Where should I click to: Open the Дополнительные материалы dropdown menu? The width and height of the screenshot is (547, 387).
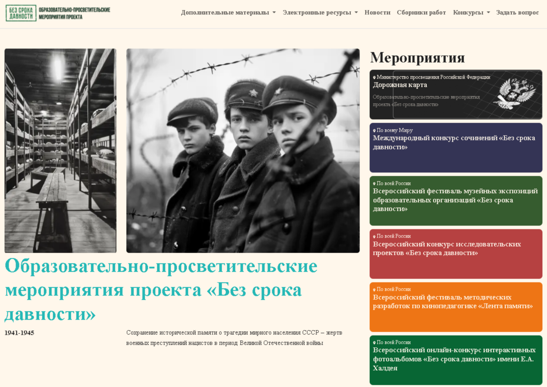(x=228, y=13)
